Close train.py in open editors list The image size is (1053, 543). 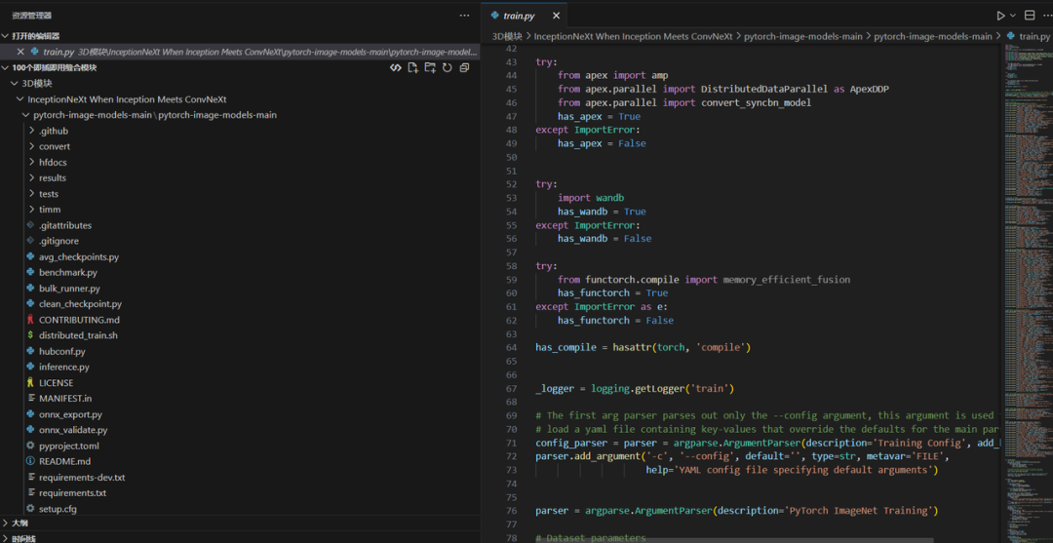20,52
